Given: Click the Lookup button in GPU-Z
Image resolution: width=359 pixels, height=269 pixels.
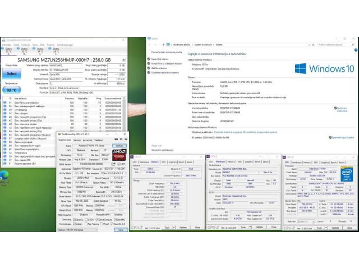Looking at the screenshot, I should click(119, 146).
